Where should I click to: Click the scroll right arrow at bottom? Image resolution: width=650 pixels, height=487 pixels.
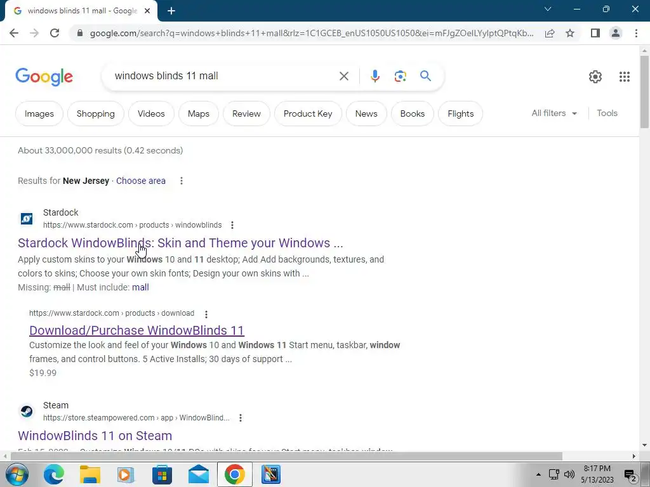click(634, 457)
